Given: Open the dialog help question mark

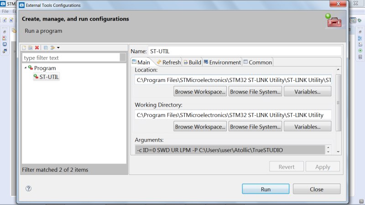Looking at the screenshot, I should tap(28, 189).
